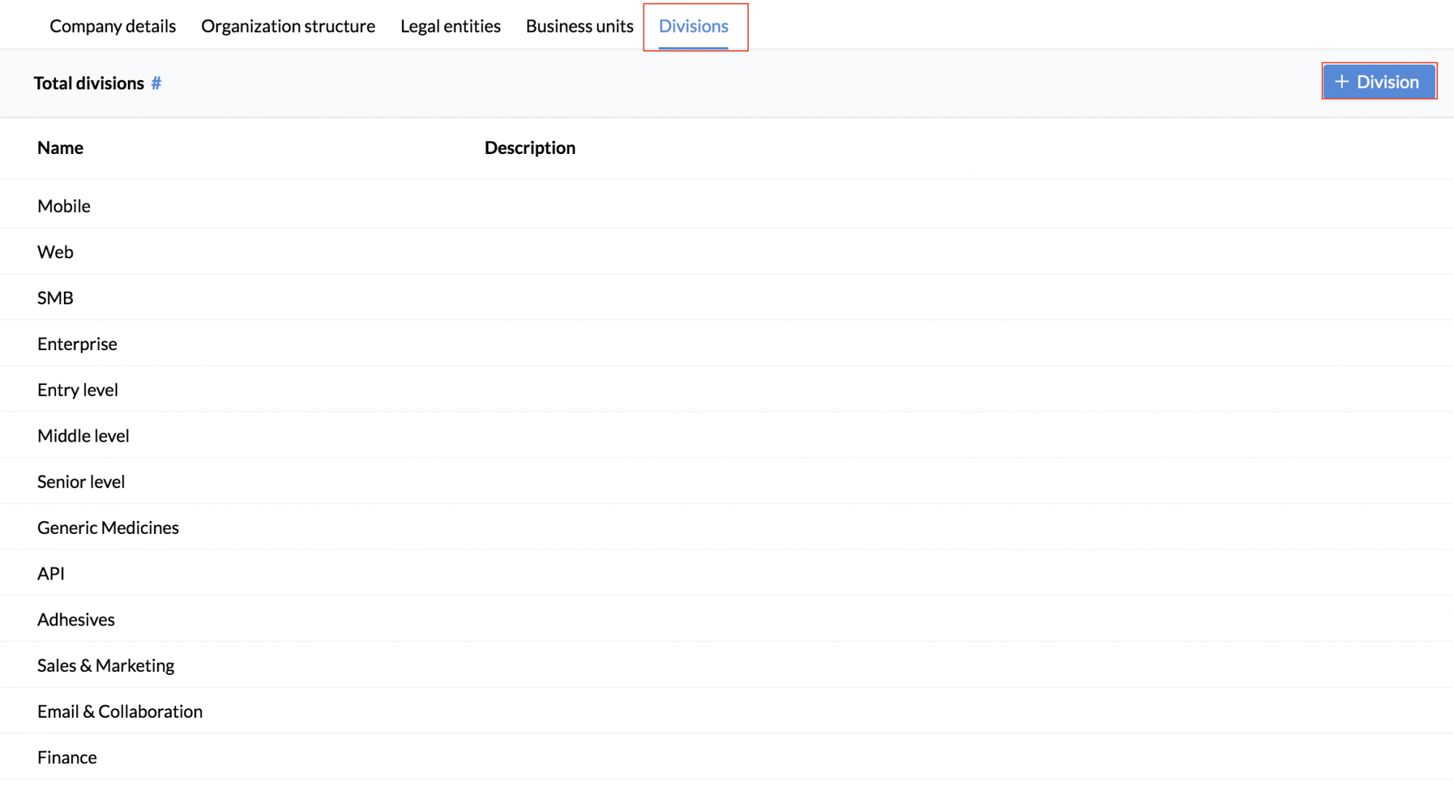Select the Divisions tab
The width and height of the screenshot is (1454, 786).
pos(694,26)
